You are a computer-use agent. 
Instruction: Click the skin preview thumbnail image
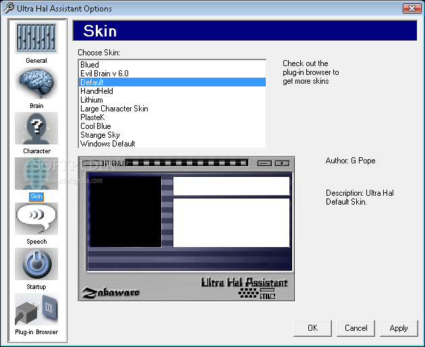pyautogui.click(x=186, y=228)
